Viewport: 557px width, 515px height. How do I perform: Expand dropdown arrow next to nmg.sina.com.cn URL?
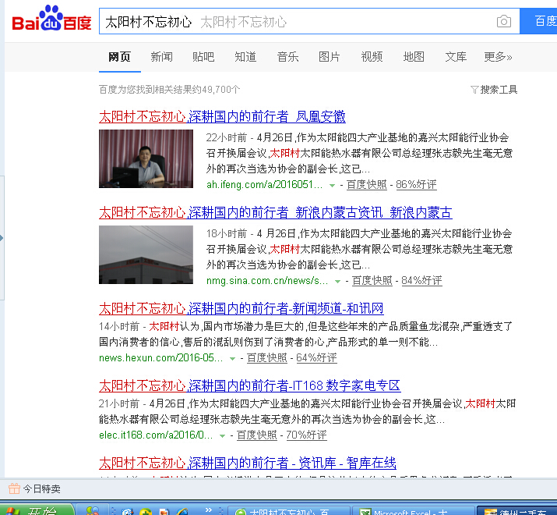pyautogui.click(x=338, y=281)
